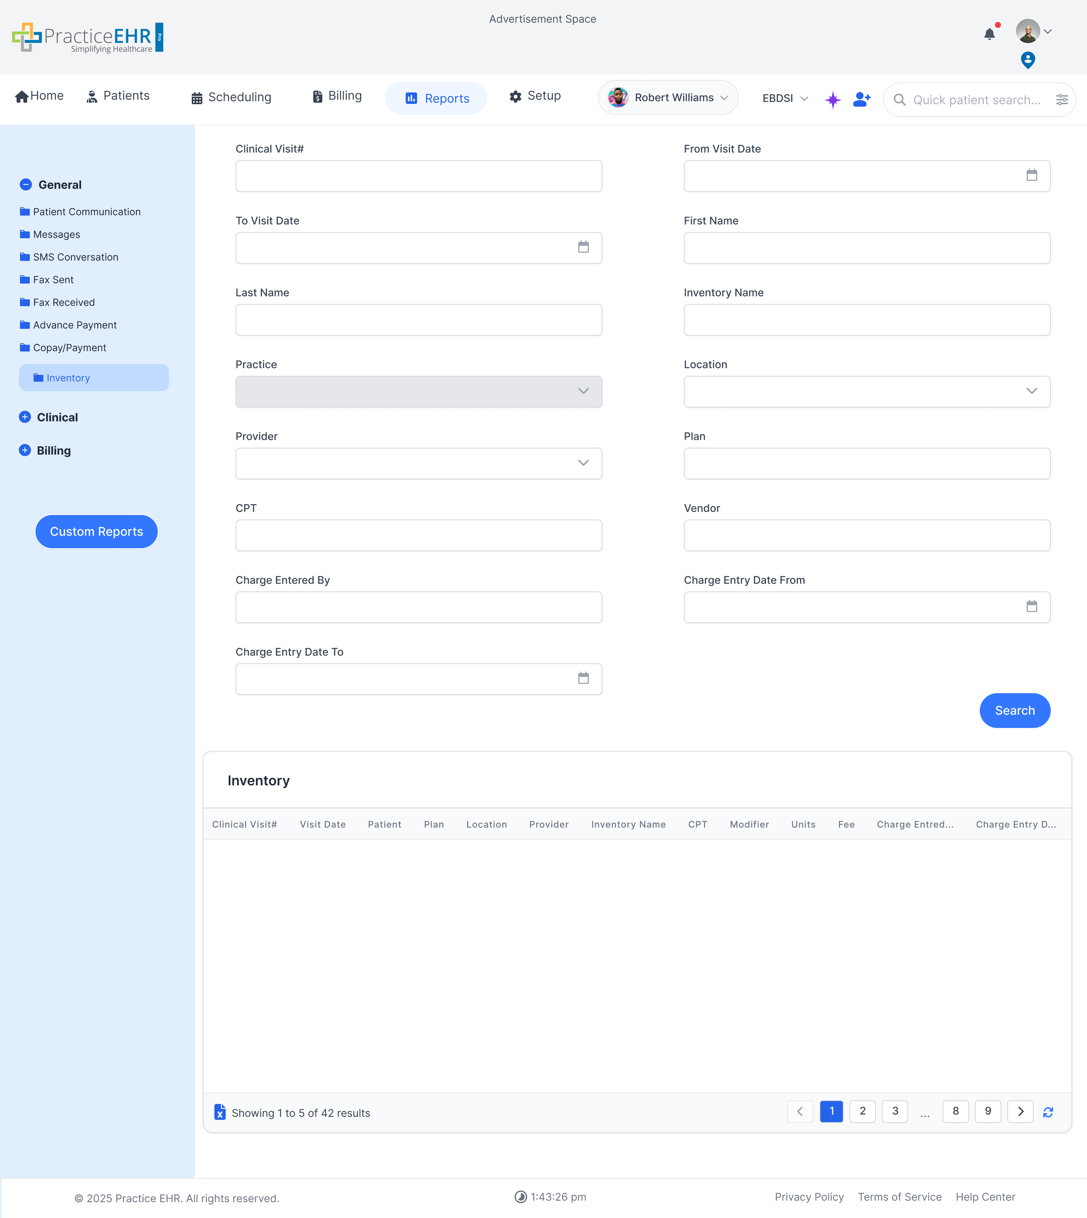Click the notification bell icon
Viewport: 1087px width, 1218px height.
tap(989, 34)
